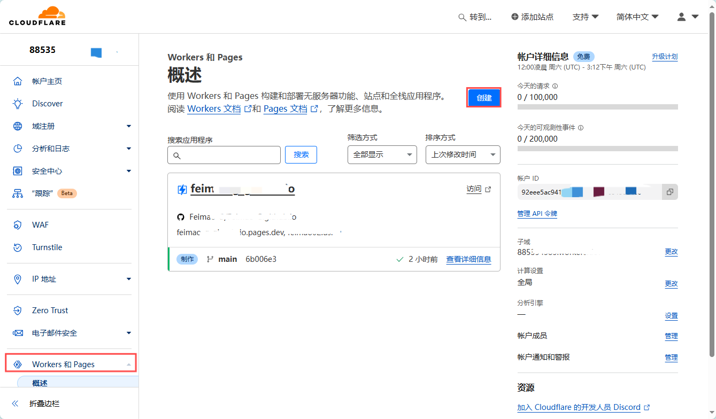The image size is (716, 419).
Task: Click the collapse sidebar double-chevron icon
Action: point(15,404)
